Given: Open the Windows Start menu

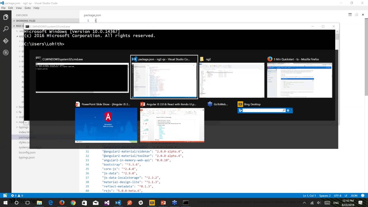Looking at the screenshot, I should 5,203.
